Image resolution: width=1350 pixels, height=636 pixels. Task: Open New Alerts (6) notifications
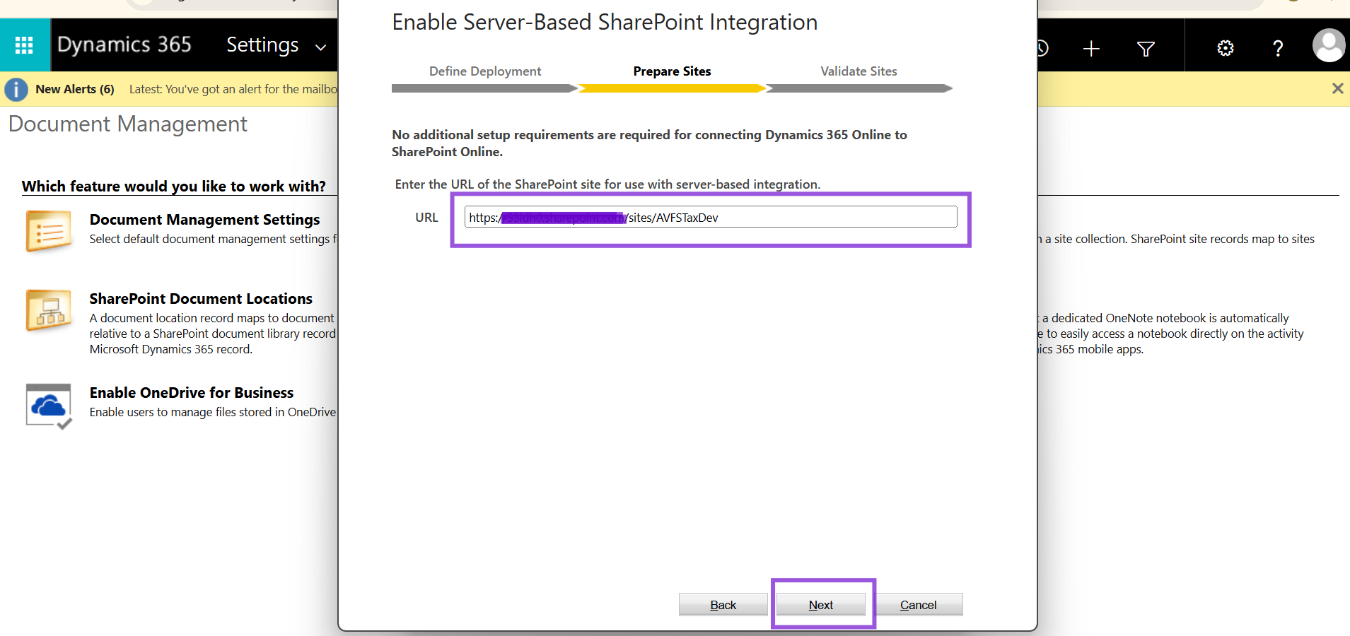[x=75, y=89]
